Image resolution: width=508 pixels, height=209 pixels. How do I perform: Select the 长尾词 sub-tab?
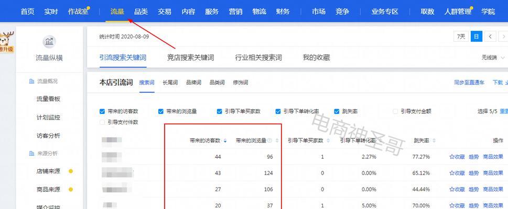[x=170, y=83]
